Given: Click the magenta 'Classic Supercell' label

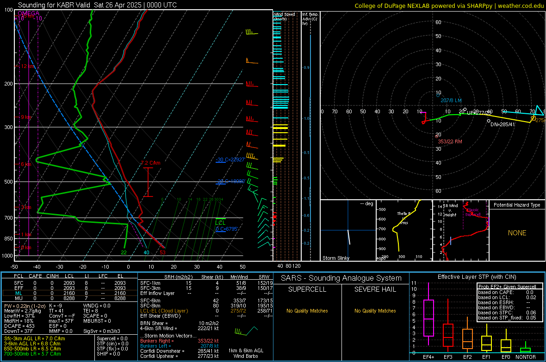Looking at the screenshot, I should 472,212.
